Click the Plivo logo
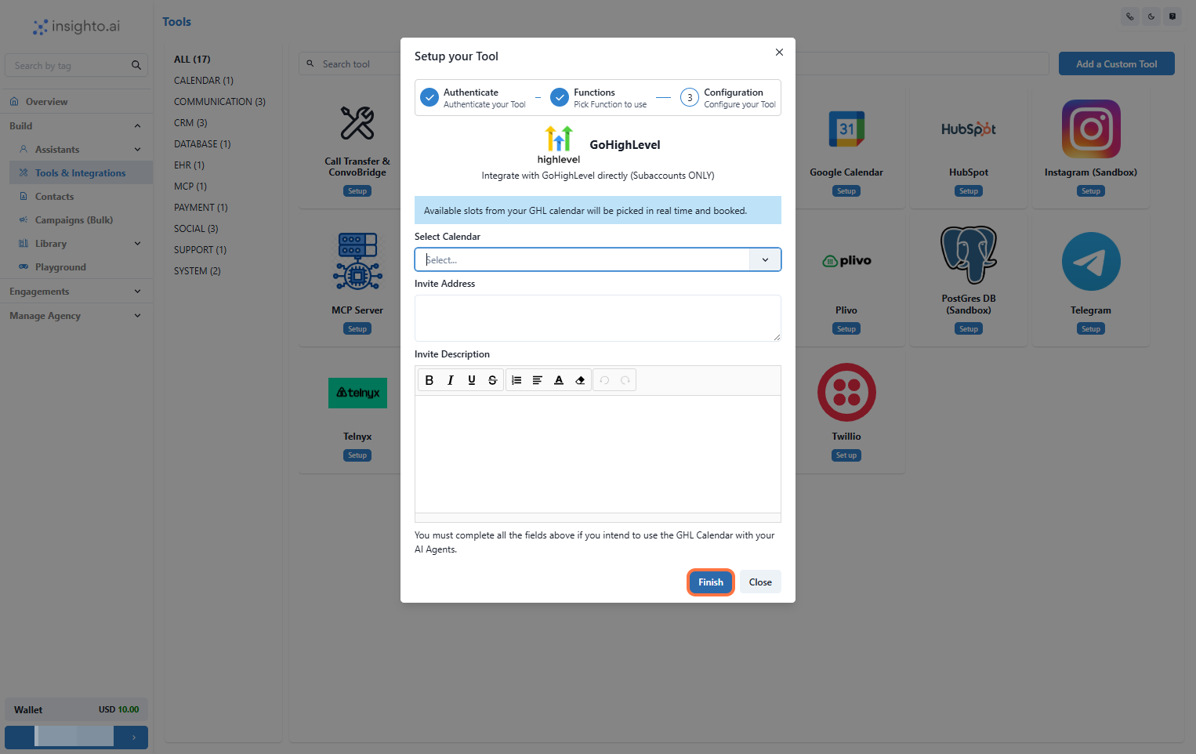 (846, 261)
